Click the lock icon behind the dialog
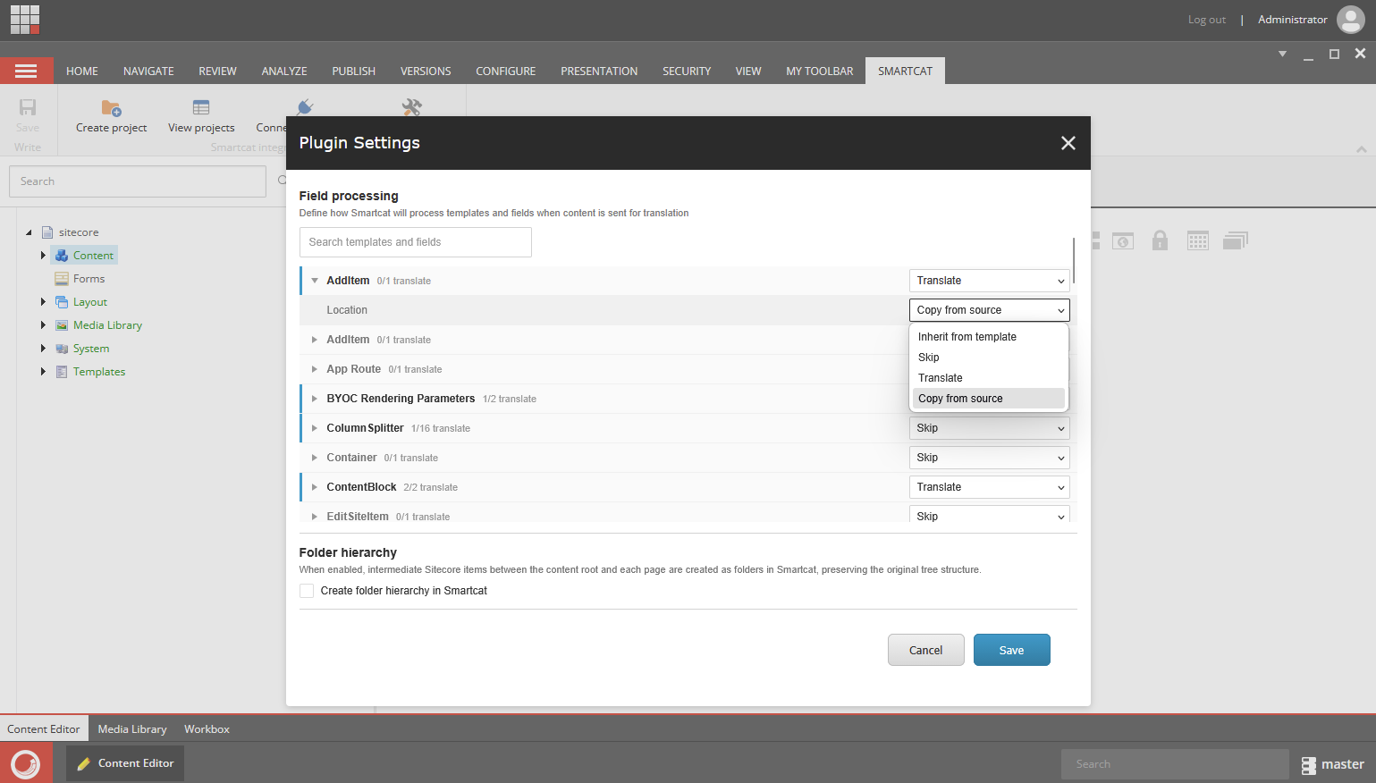This screenshot has height=783, width=1376. click(x=1160, y=240)
